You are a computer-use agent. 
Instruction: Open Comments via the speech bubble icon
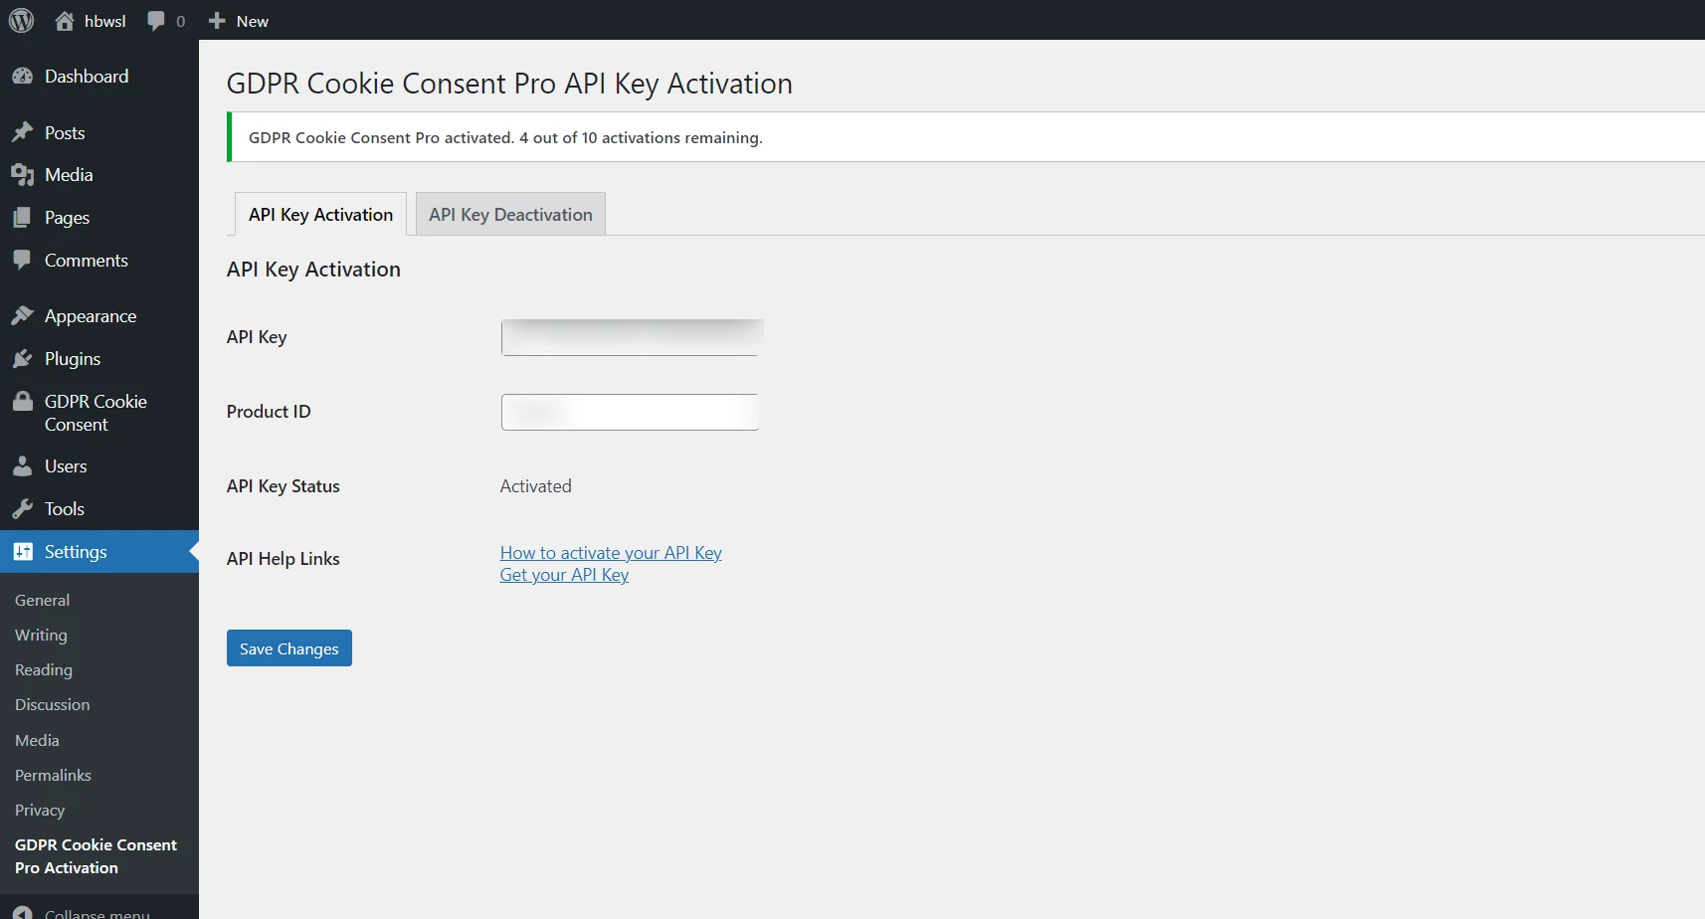(x=24, y=260)
